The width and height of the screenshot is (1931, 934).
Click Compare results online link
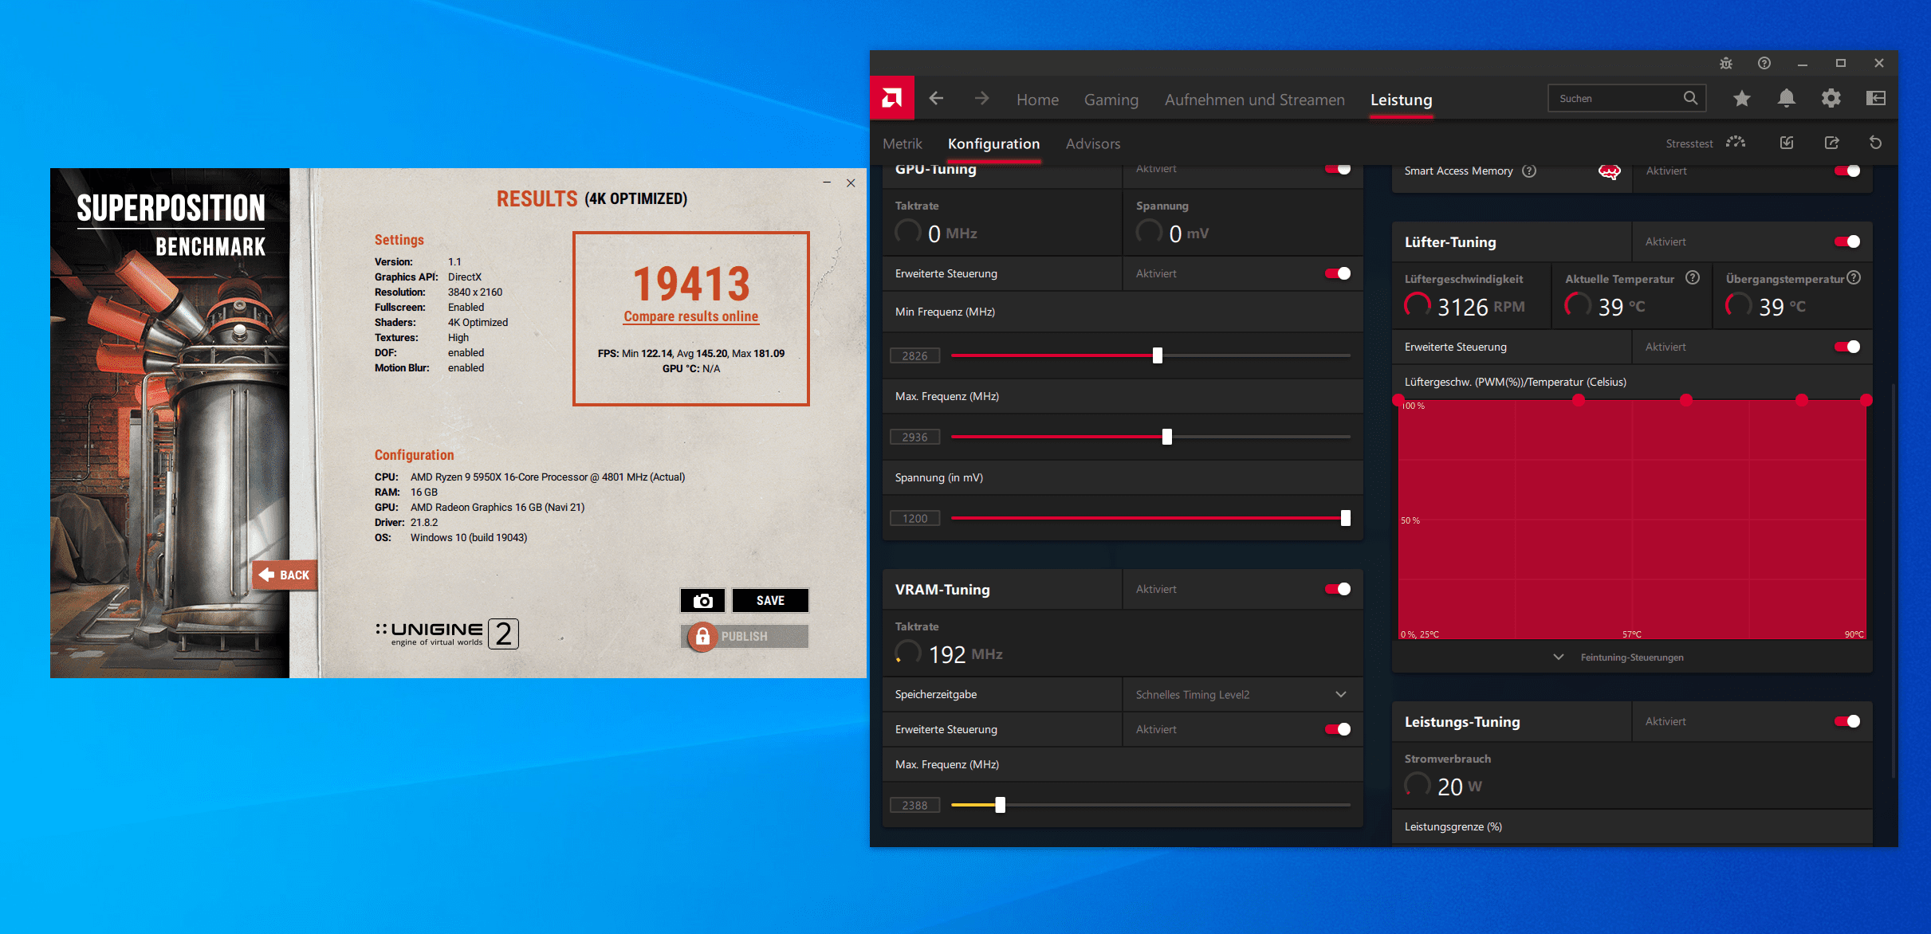tap(690, 316)
